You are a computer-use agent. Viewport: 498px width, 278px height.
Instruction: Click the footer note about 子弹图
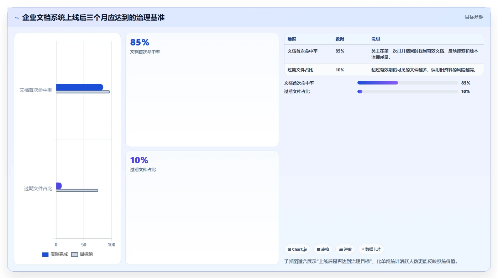click(x=371, y=261)
